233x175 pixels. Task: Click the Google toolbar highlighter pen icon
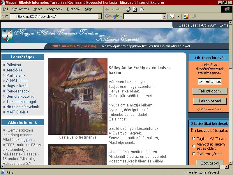[194, 16]
